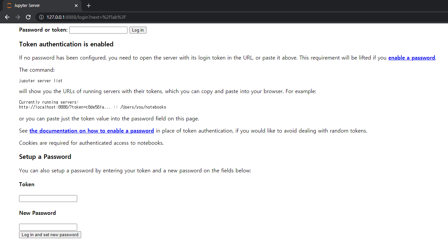Click the 'Setup a Password' heading
448x251 pixels.
tap(45, 157)
